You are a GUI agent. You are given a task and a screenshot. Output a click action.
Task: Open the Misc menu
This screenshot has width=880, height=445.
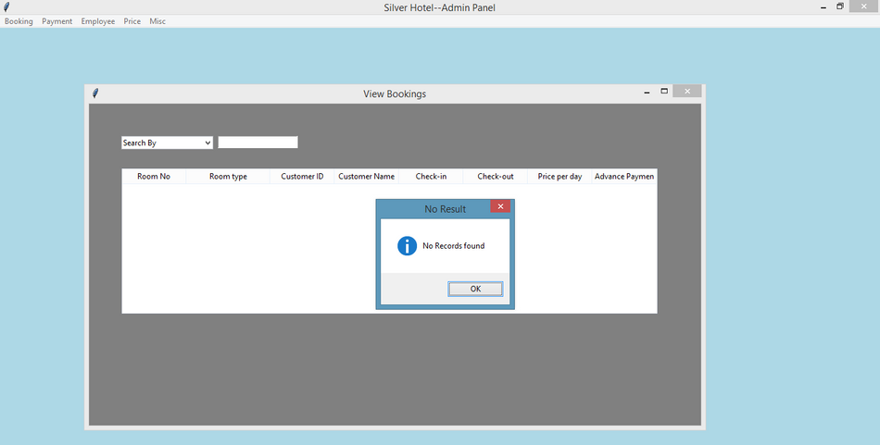[157, 21]
